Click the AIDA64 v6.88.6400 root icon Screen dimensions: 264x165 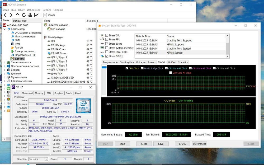(4, 25)
